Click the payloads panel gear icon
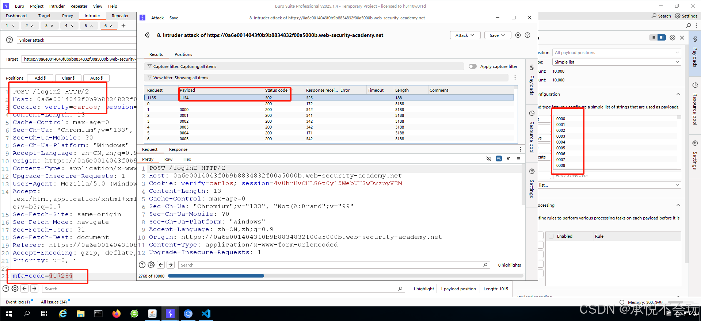 coord(672,38)
